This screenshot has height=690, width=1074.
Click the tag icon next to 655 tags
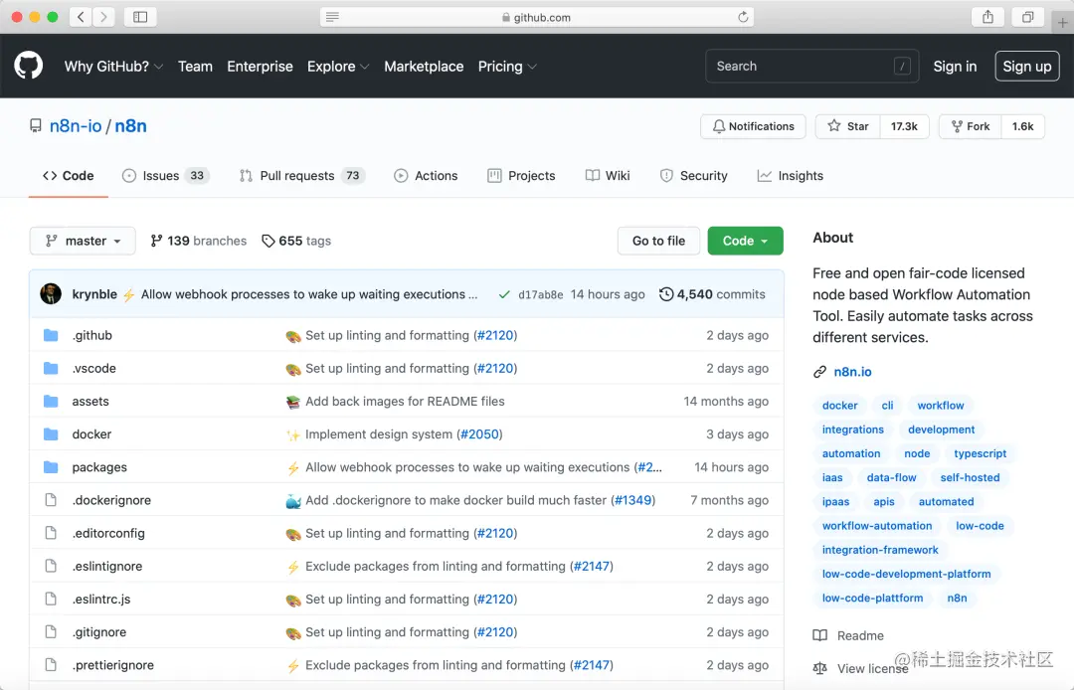coord(268,241)
